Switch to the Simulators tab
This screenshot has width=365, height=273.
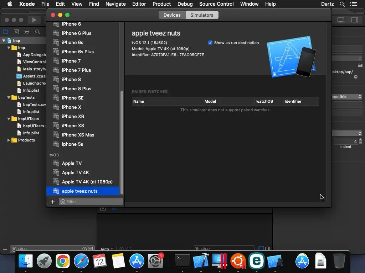click(202, 15)
